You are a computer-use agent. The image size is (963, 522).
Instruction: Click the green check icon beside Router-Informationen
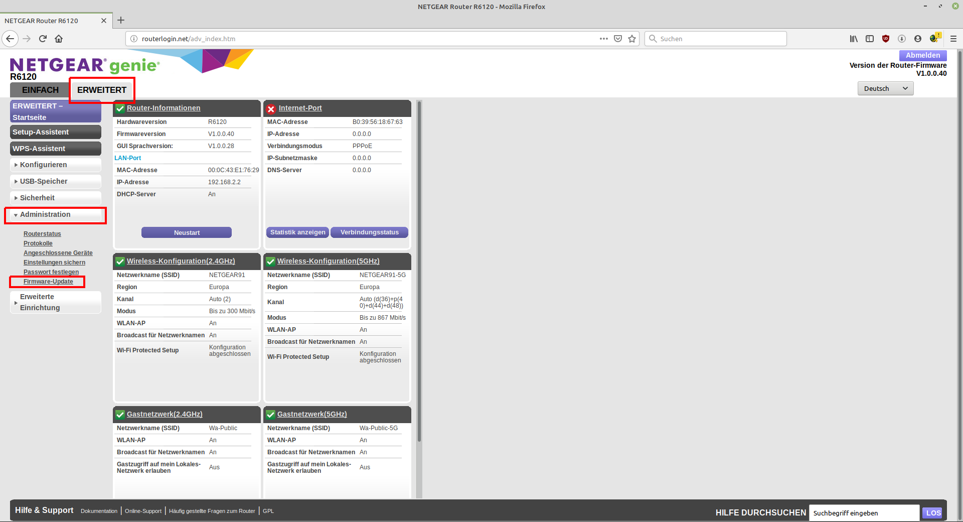[120, 108]
